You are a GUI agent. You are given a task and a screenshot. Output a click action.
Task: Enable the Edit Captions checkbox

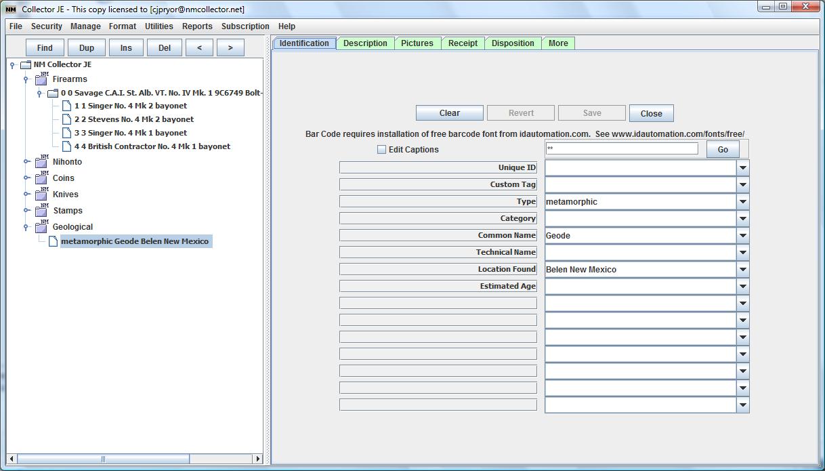point(382,150)
